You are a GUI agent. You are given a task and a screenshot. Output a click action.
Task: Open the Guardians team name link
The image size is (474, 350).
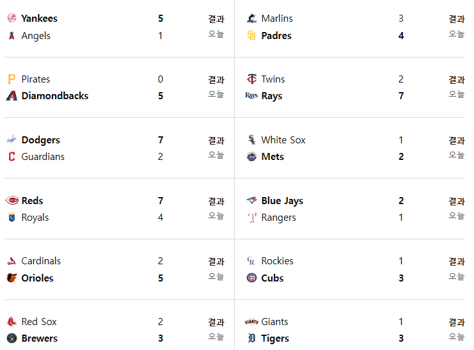pos(43,156)
